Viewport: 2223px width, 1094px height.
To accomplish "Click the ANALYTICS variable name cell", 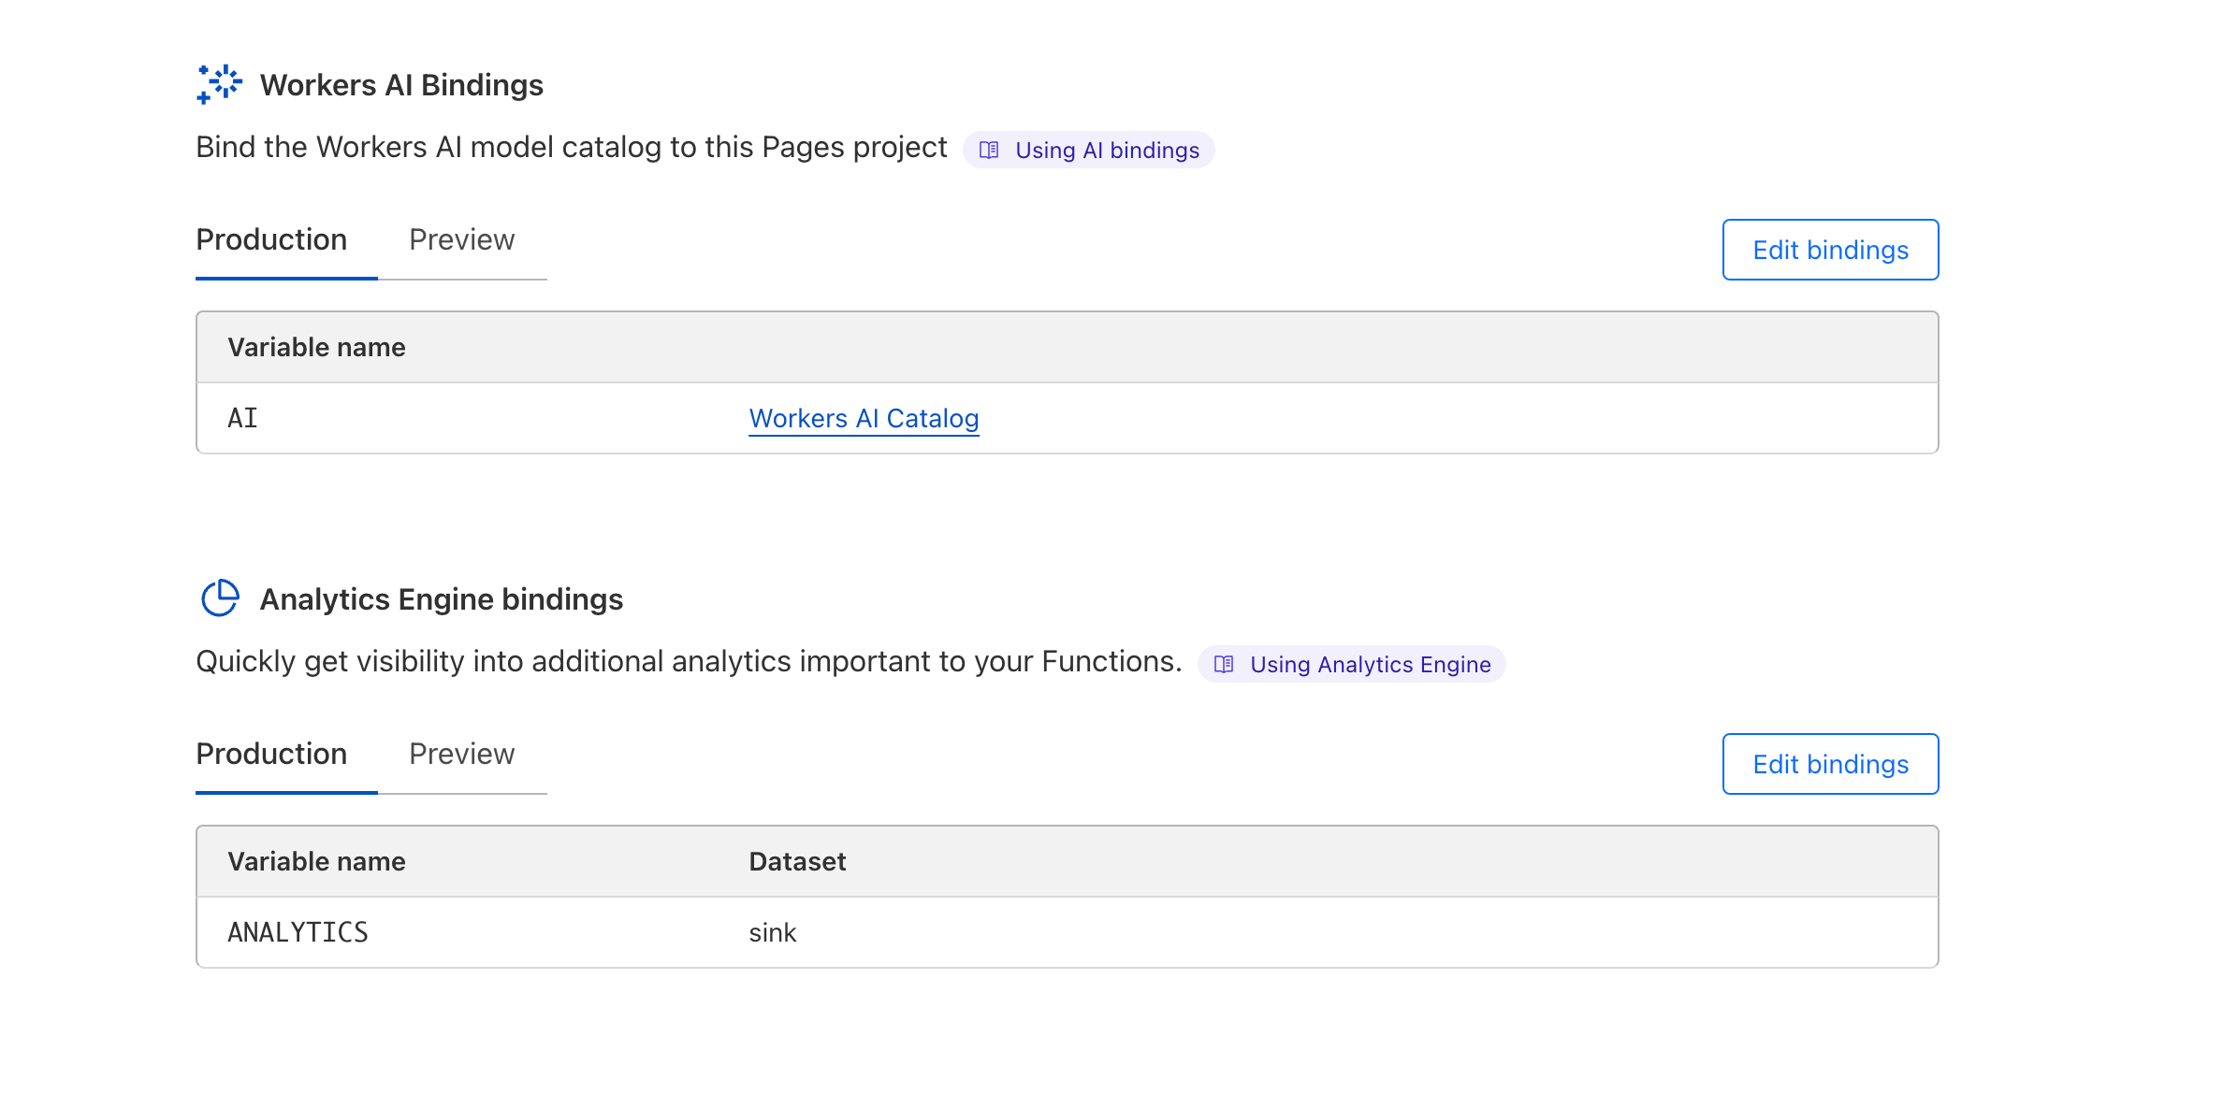I will (x=298, y=933).
